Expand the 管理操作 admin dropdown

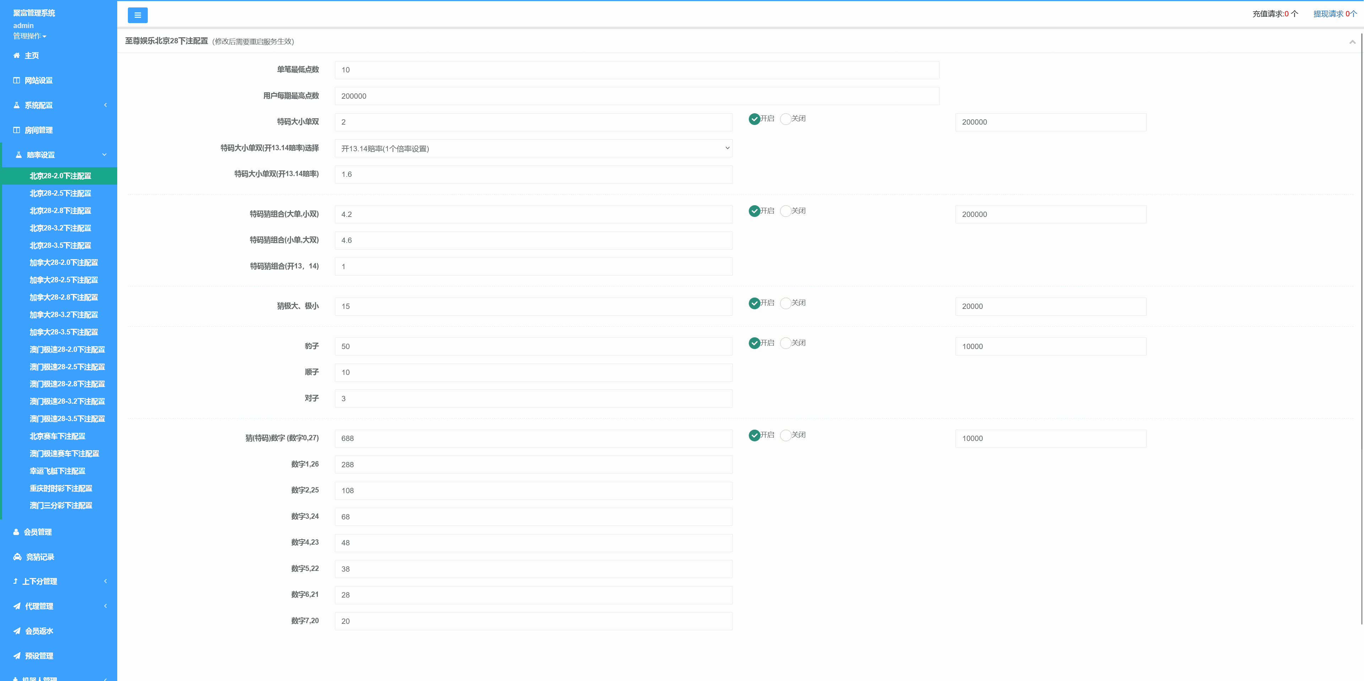tap(29, 36)
